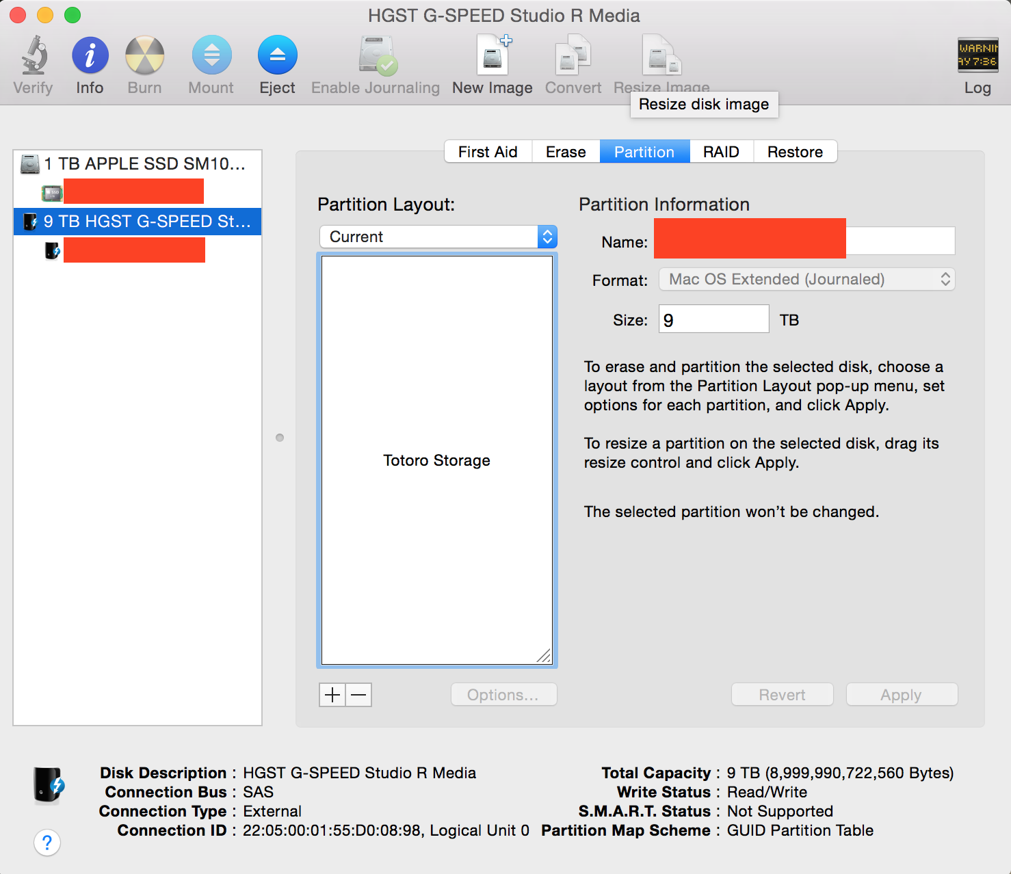The height and width of the screenshot is (874, 1011).
Task: Click the New Image icon
Action: [x=493, y=56]
